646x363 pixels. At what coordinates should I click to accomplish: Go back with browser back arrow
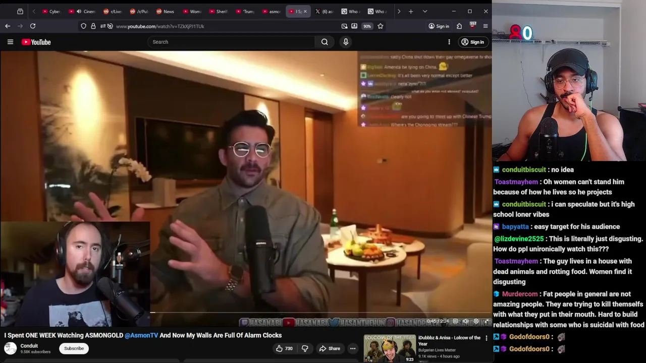click(8, 26)
